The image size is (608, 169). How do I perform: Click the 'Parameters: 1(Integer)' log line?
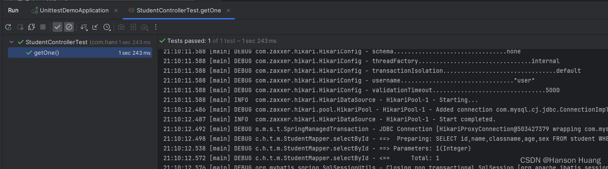(x=317, y=148)
